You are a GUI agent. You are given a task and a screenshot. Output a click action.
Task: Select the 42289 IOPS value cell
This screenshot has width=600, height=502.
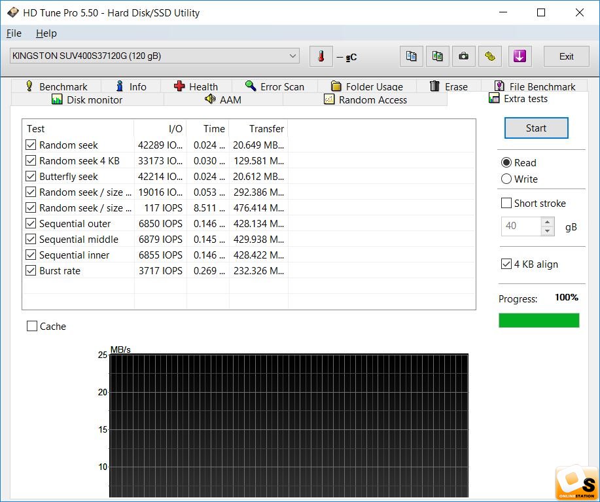click(160, 145)
